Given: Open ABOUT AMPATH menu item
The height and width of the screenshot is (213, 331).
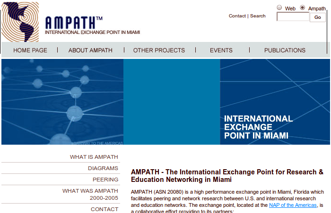Looking at the screenshot, I should coord(90,50).
